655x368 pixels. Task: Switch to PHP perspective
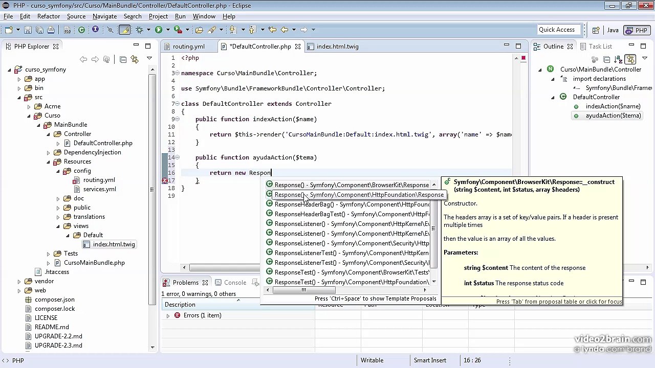pyautogui.click(x=637, y=30)
